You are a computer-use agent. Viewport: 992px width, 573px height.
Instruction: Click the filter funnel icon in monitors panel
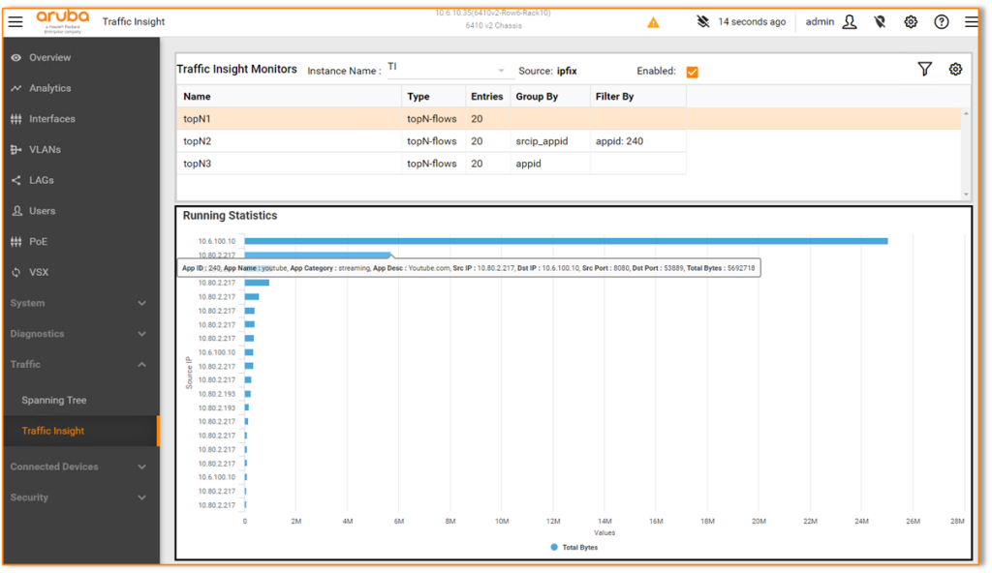[924, 69]
